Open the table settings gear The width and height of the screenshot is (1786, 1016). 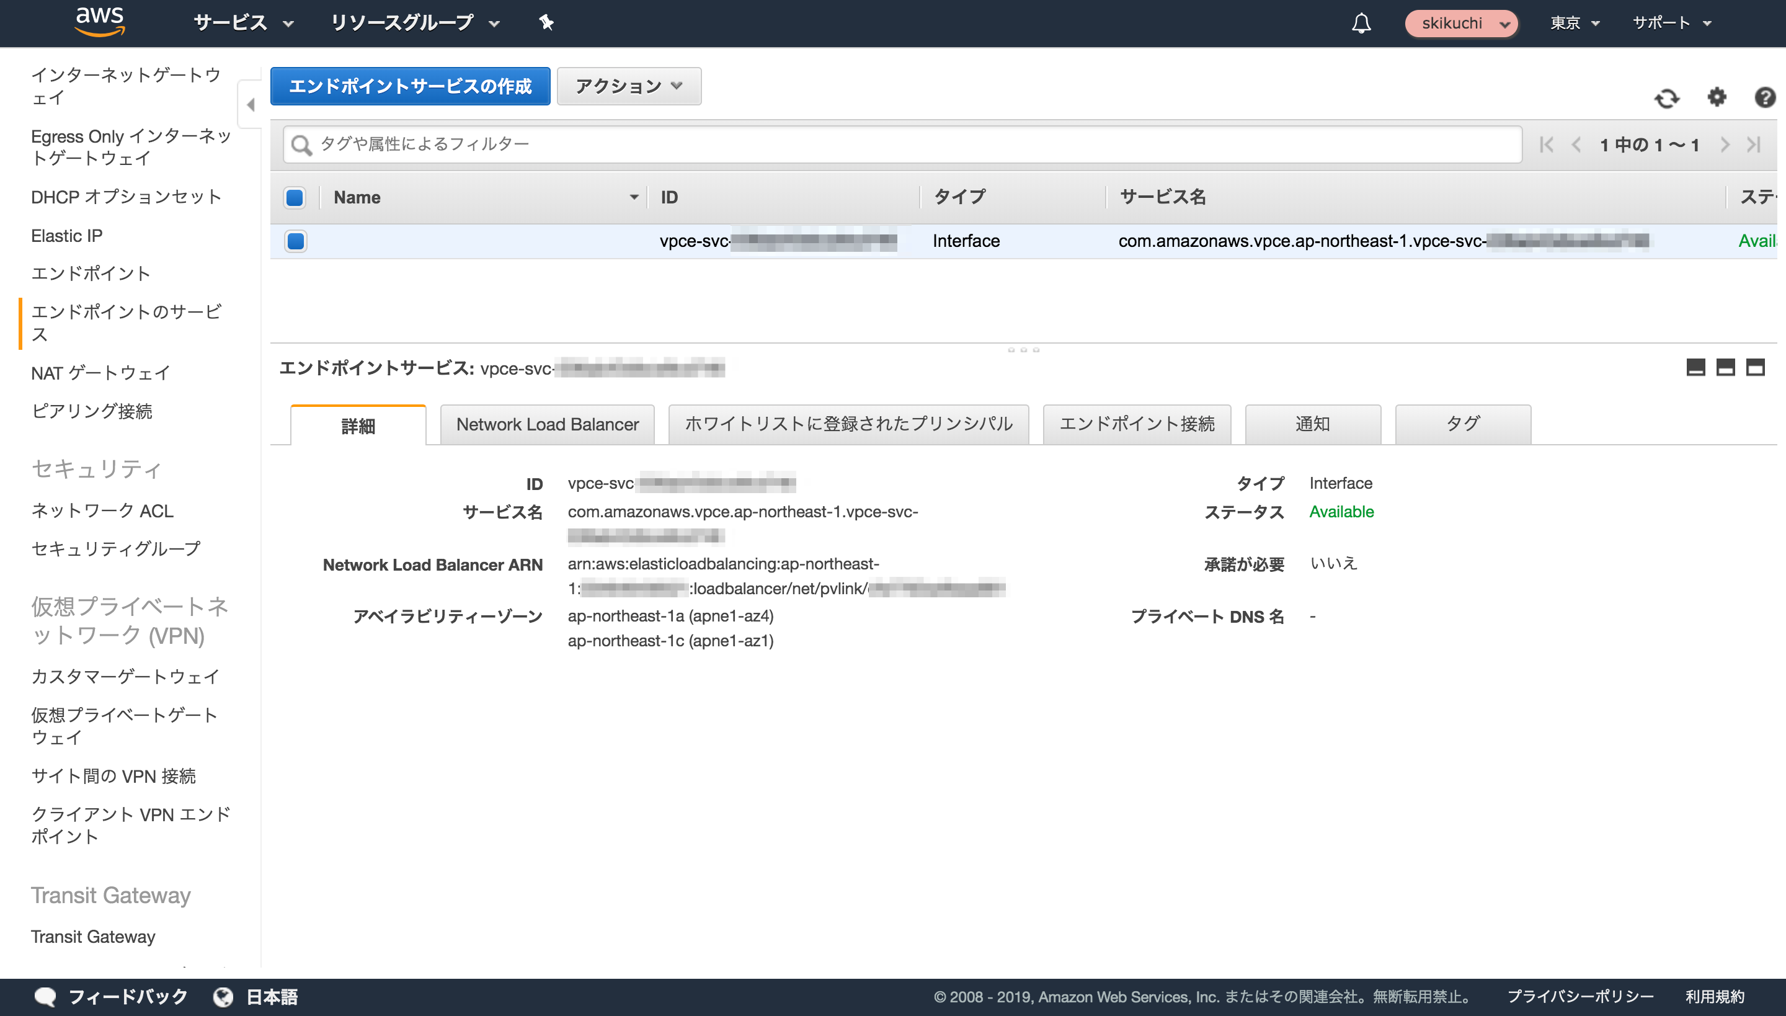point(1717,99)
